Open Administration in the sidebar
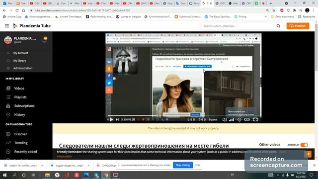The image size is (318, 179). coord(23,68)
